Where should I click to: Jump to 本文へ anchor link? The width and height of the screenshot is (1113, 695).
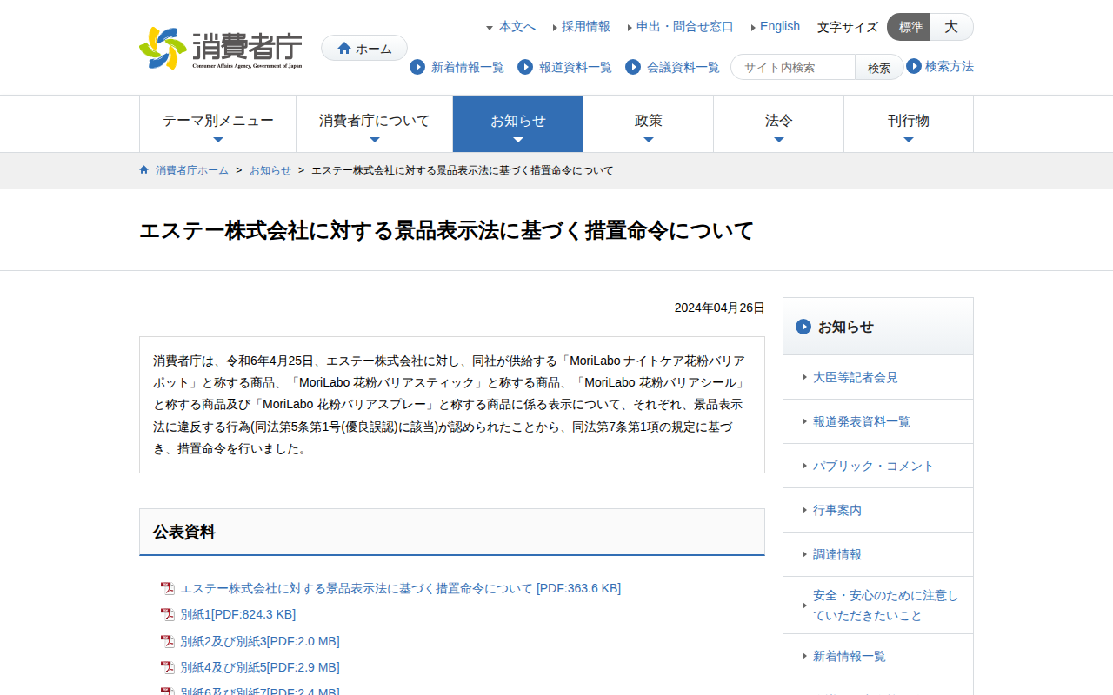[517, 27]
